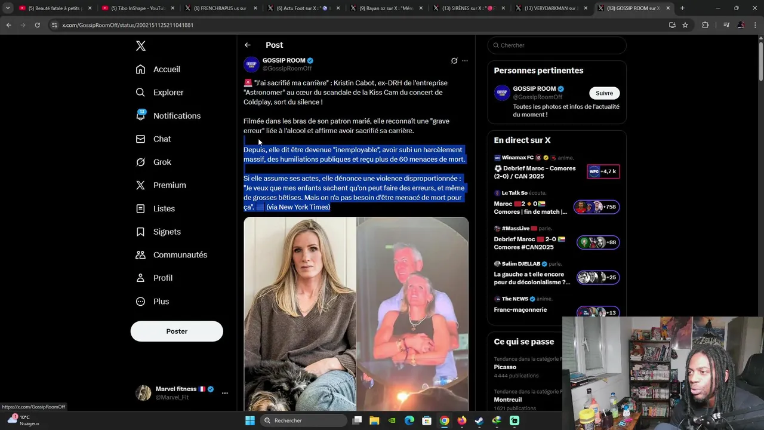Click the install app icon in the address bar

672,25
